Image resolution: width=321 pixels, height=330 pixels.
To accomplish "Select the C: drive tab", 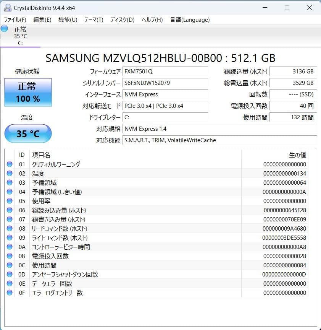I will pyautogui.click(x=21, y=36).
